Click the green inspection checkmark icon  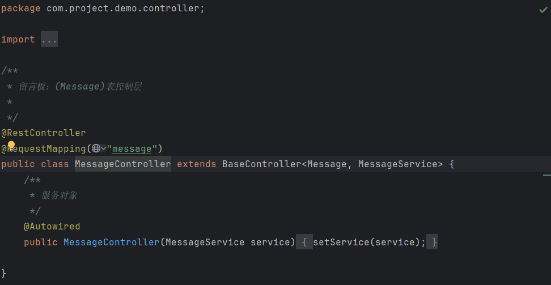(x=543, y=10)
